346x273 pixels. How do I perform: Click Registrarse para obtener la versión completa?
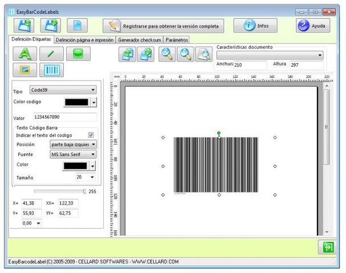(x=163, y=26)
